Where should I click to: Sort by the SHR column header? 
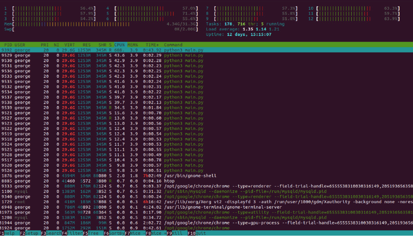(102, 45)
